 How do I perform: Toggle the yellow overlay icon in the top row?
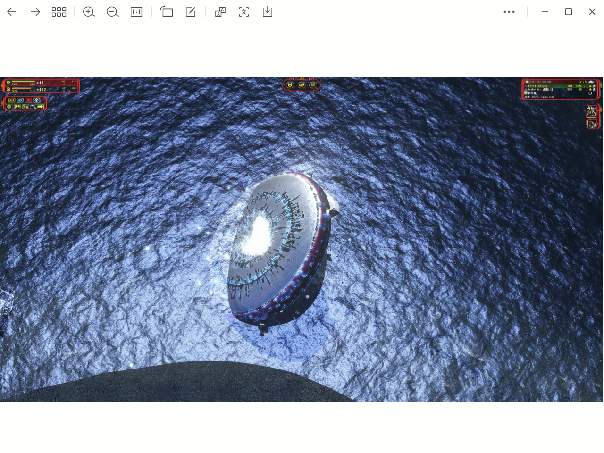(x=12, y=100)
